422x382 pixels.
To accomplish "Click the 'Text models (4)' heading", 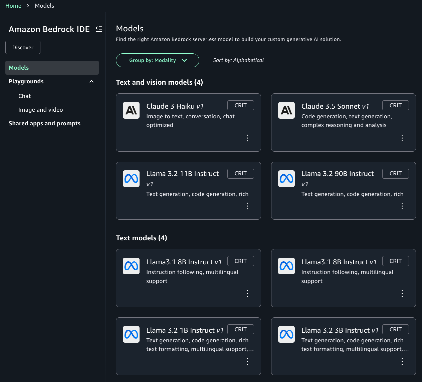I will (142, 238).
